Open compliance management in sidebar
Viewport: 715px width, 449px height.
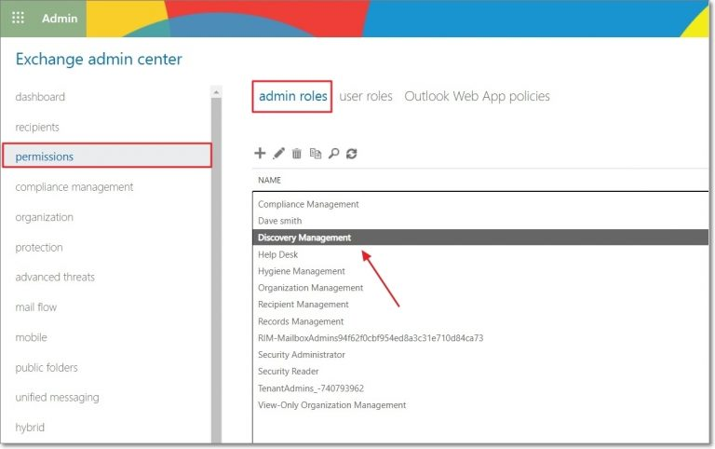(x=74, y=187)
